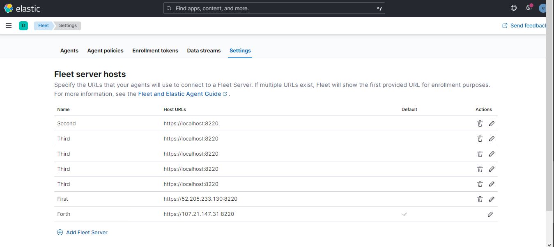Viewport: 554px width, 247px height.
Task: Delete the Third Fleet server host
Action: pos(480,138)
